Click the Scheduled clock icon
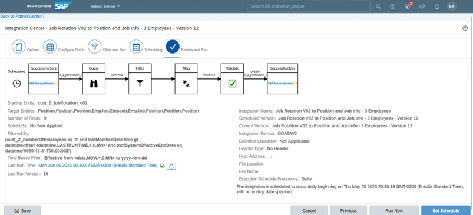The width and height of the screenshot is (473, 215). point(17,84)
